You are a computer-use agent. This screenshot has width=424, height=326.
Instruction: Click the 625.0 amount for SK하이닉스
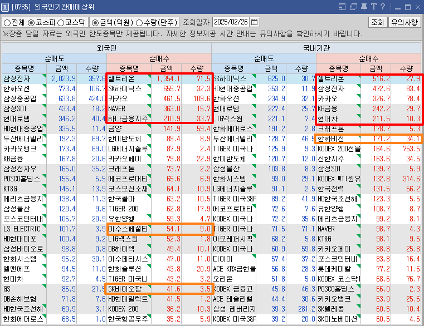click(x=276, y=78)
